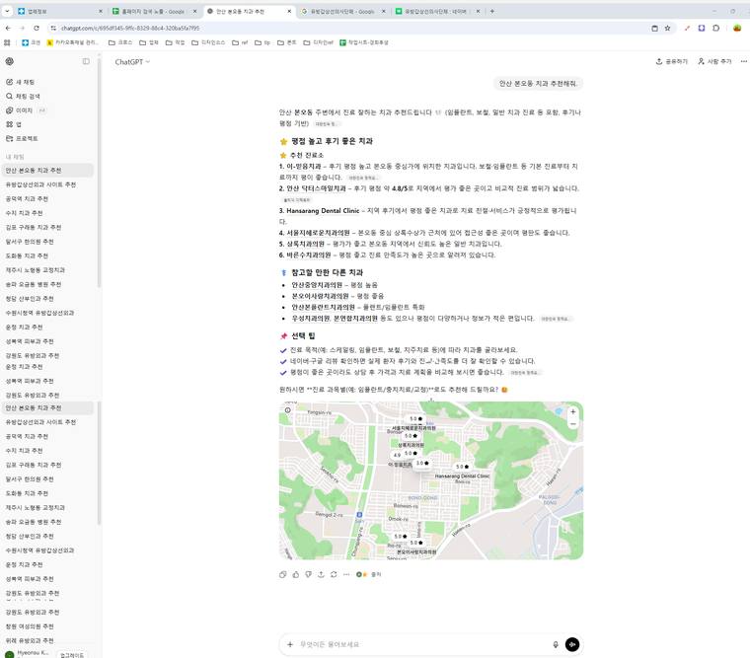Click the 업그레이드 upgrade button

(x=72, y=655)
